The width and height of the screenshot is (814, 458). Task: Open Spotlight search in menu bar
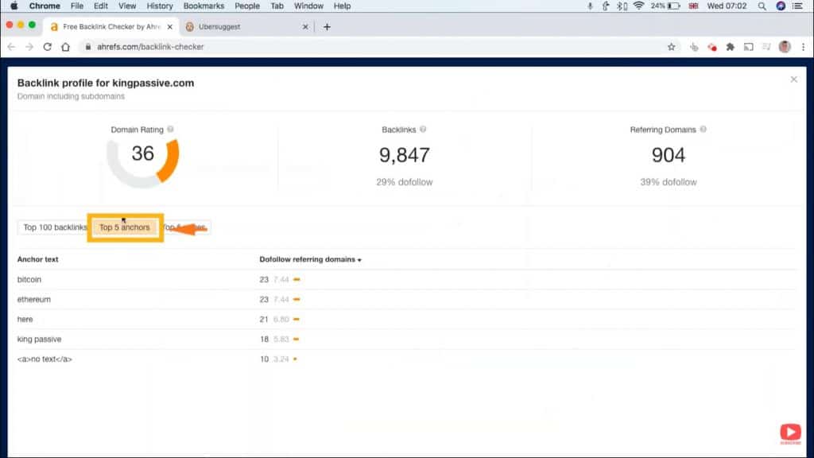click(762, 6)
